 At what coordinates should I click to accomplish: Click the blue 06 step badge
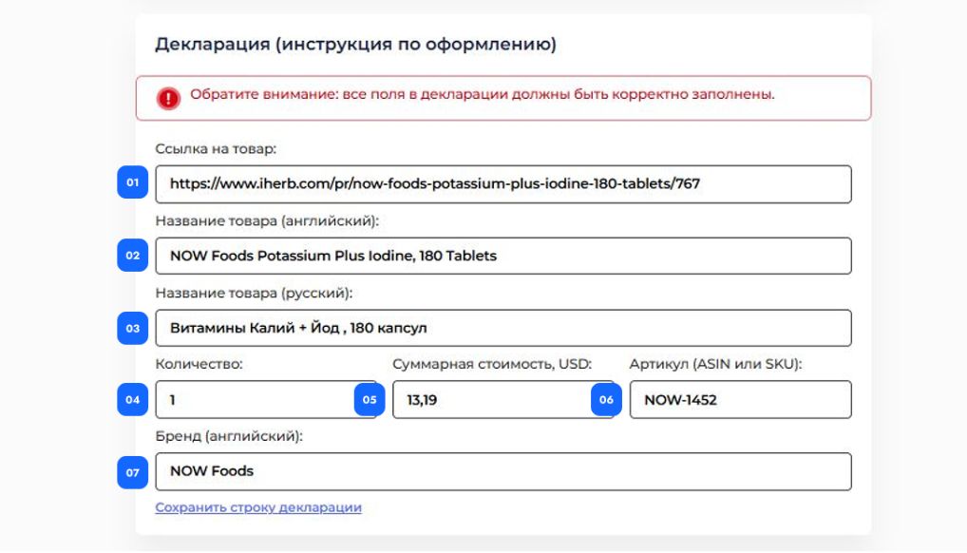[x=606, y=399]
